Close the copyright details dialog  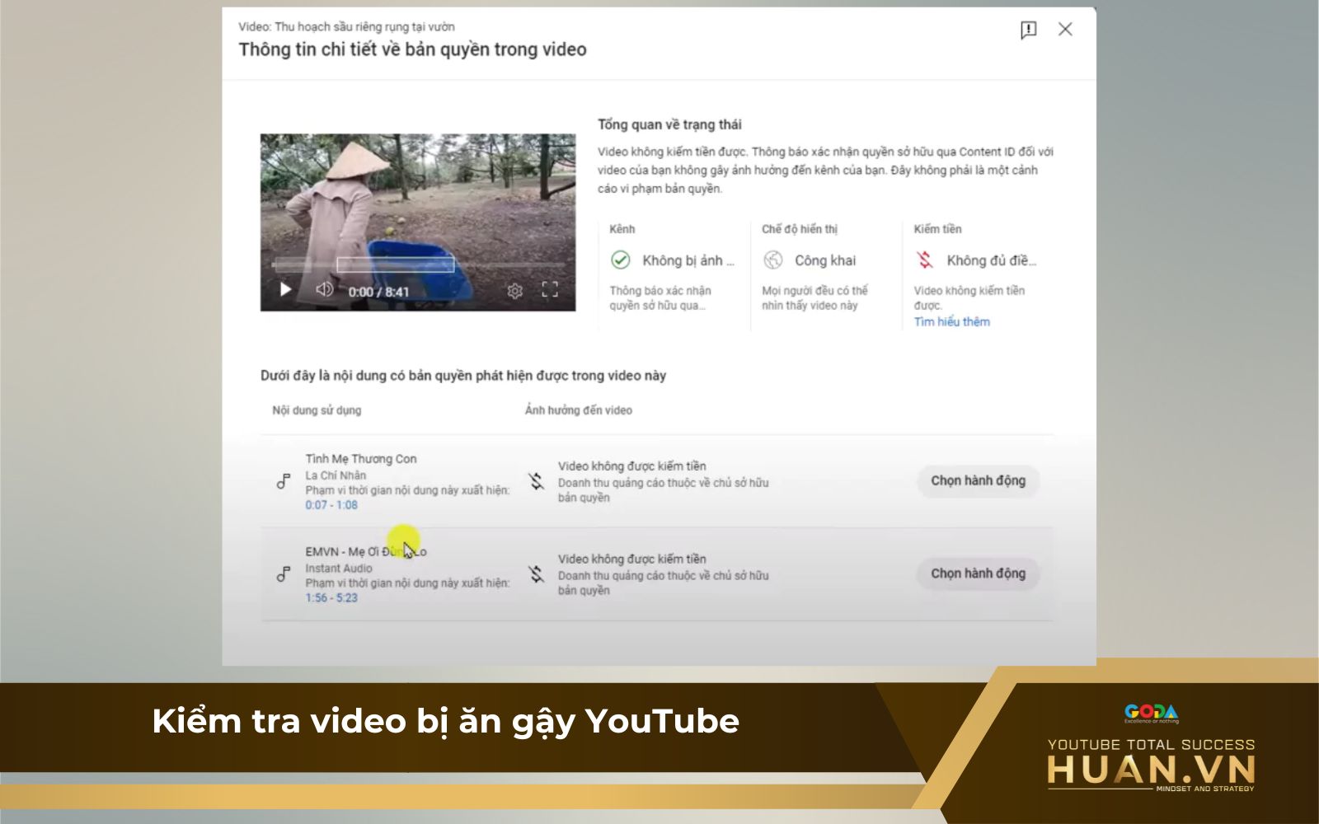[1065, 30]
